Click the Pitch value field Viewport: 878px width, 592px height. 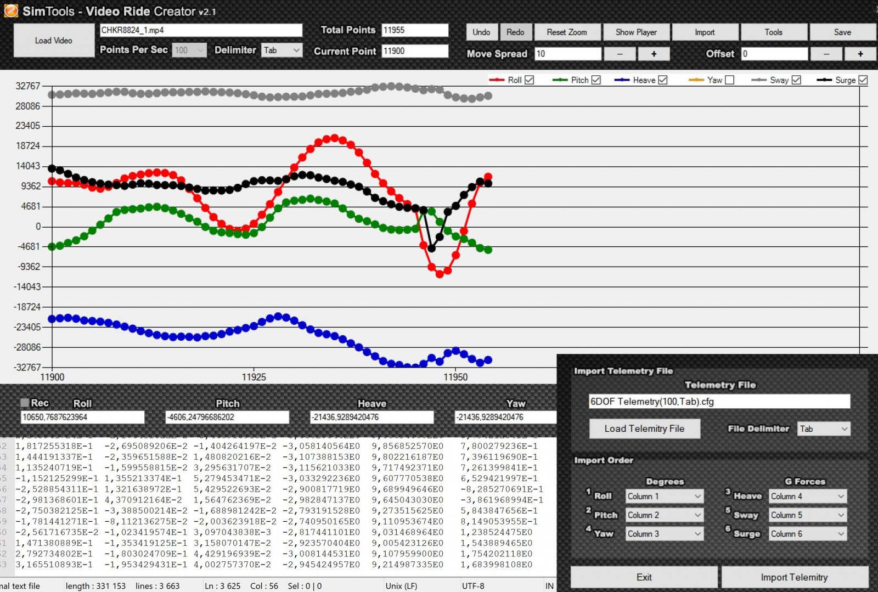pos(227,418)
